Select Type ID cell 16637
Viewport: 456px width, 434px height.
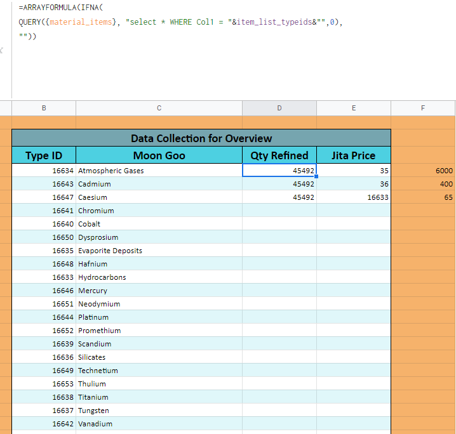(44, 411)
